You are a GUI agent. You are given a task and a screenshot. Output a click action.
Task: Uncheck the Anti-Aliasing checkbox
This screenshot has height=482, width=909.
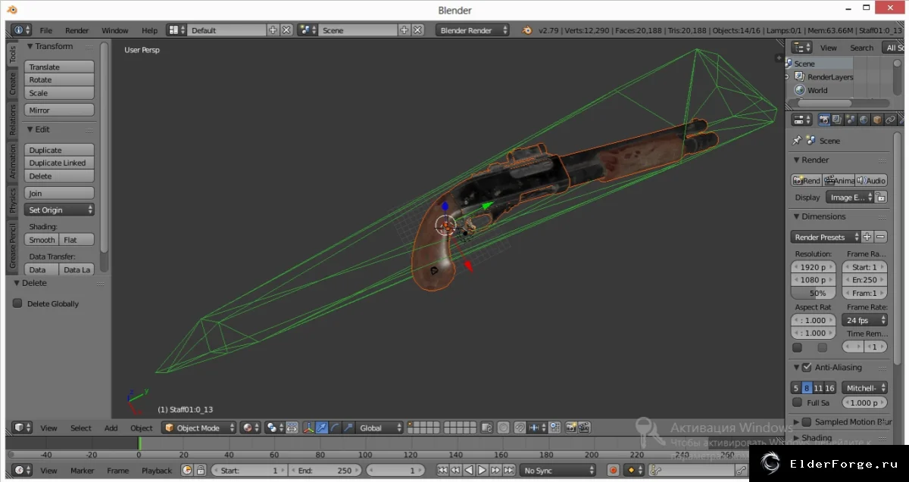807,367
